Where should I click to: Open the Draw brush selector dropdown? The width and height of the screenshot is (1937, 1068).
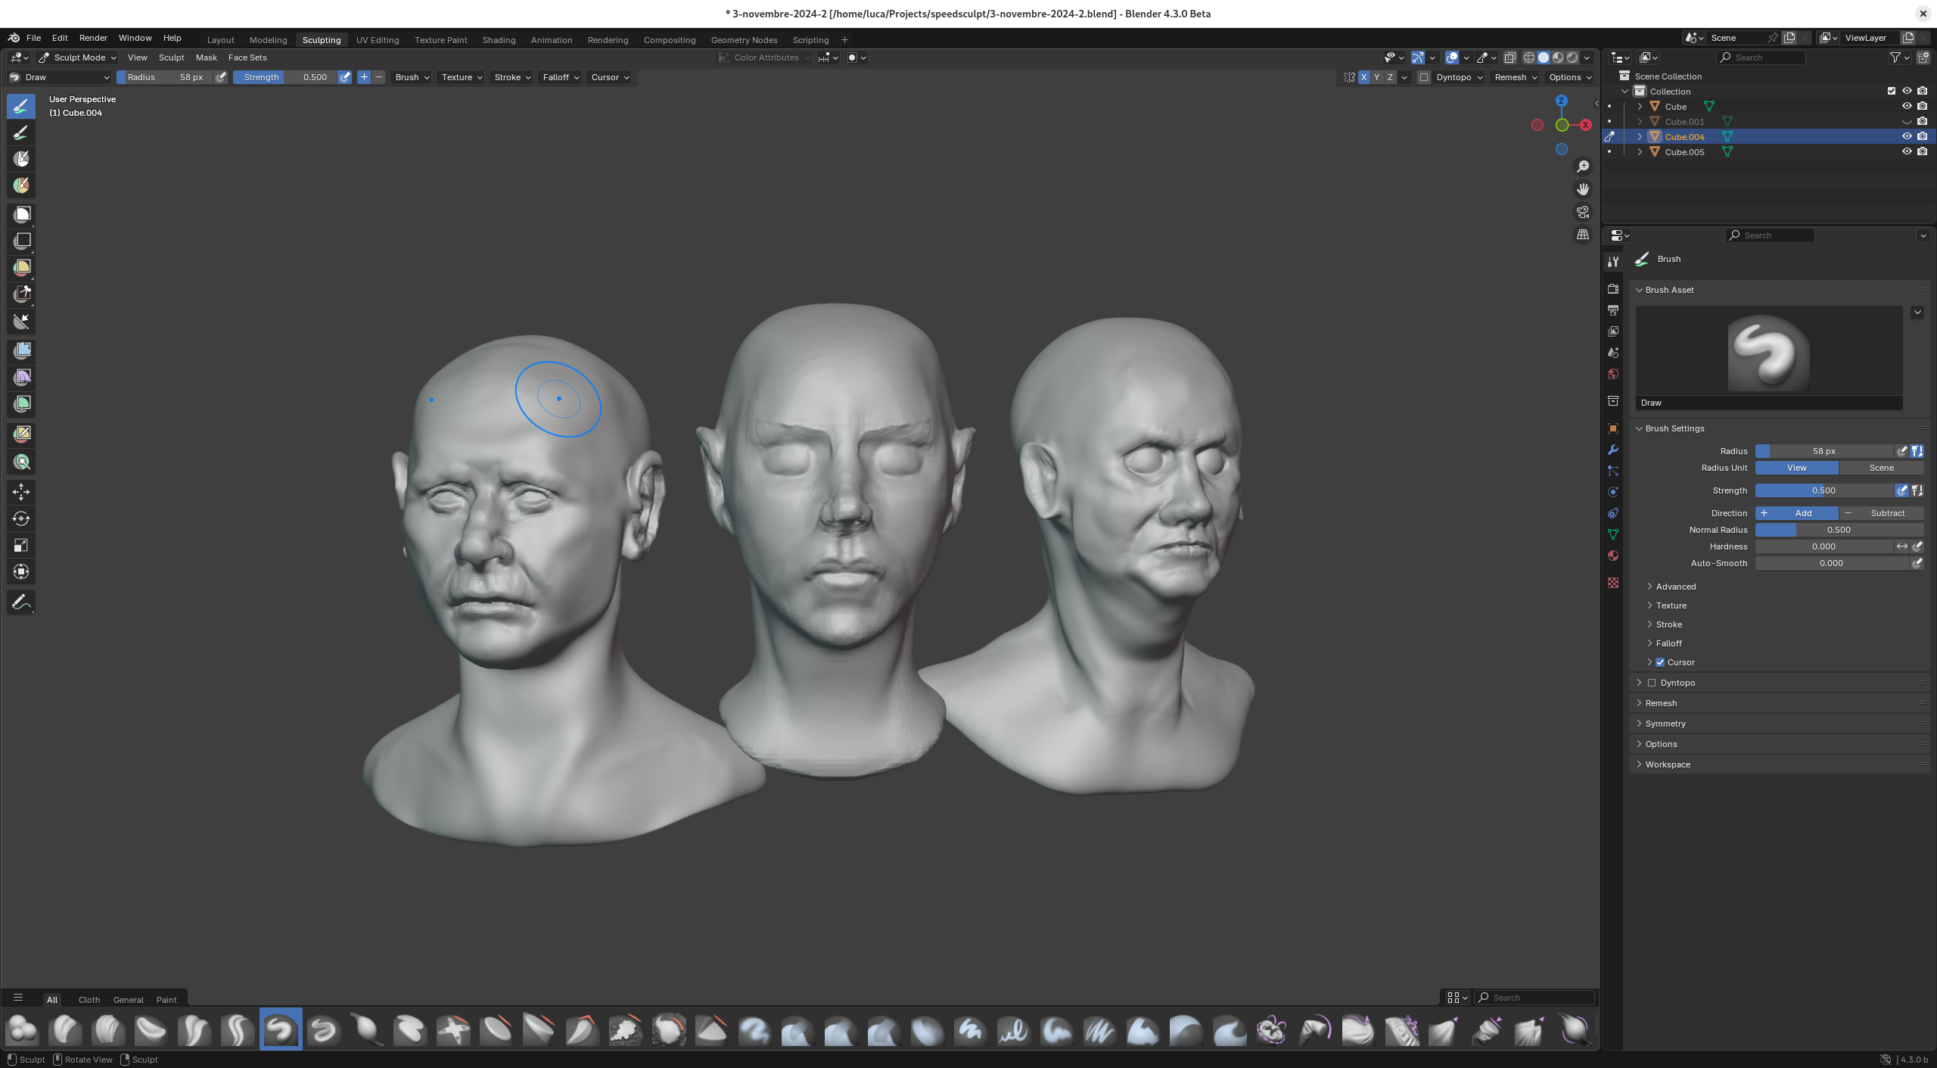[x=59, y=77]
